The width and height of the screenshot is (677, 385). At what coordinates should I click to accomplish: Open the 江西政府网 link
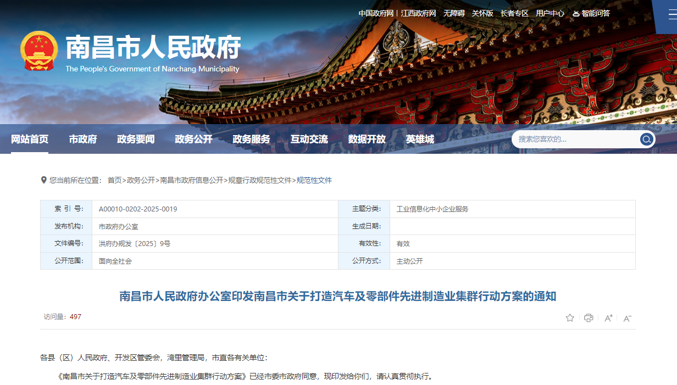(x=418, y=13)
